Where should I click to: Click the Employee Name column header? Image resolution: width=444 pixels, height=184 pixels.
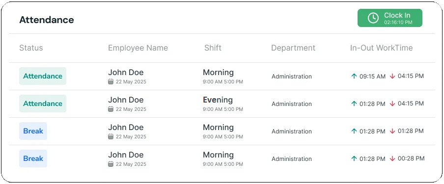pyautogui.click(x=138, y=48)
